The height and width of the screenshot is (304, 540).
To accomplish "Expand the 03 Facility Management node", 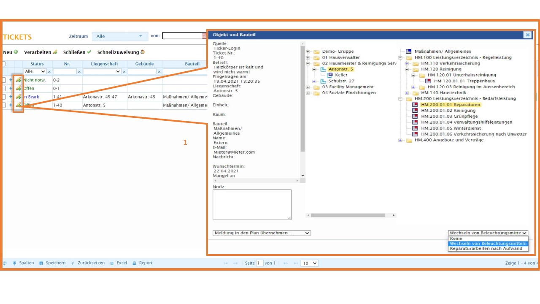I will (x=308, y=87).
